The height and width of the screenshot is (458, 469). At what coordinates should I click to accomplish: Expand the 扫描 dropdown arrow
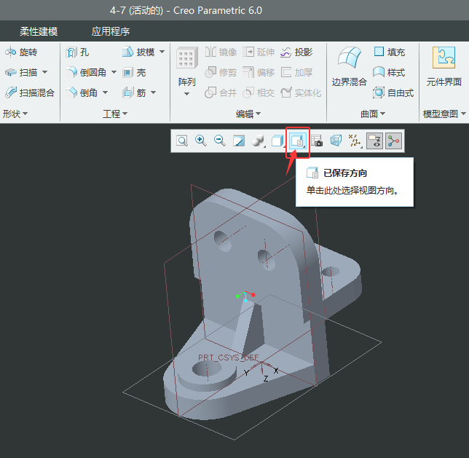[x=45, y=72]
